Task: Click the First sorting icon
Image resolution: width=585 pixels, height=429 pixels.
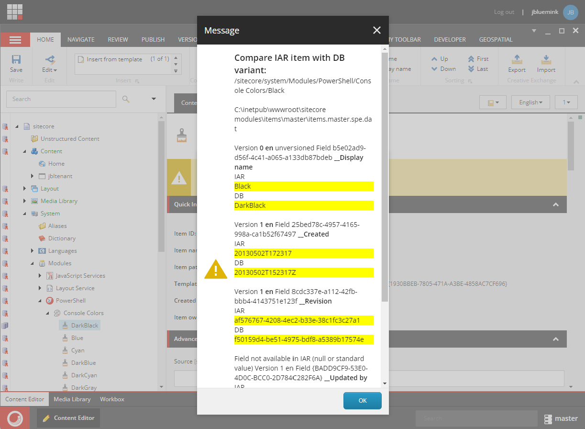Action: coord(471,58)
